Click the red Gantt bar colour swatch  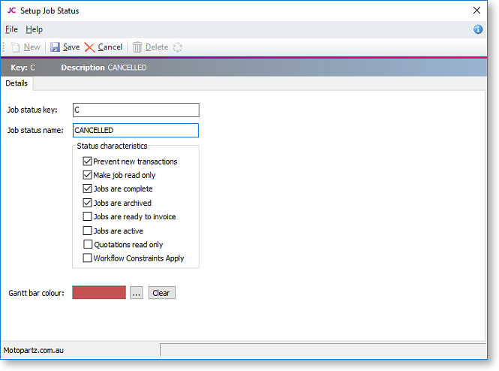point(99,292)
